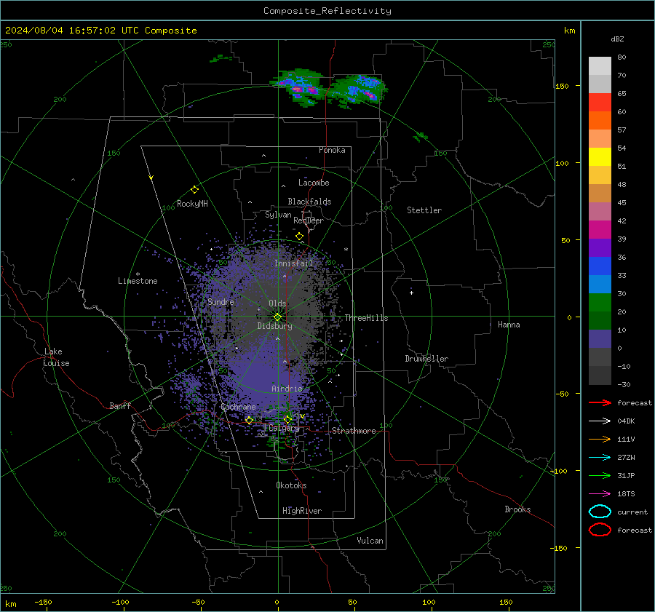The height and width of the screenshot is (612, 655).
Task: Select the Sundre label
Action: pos(221,301)
